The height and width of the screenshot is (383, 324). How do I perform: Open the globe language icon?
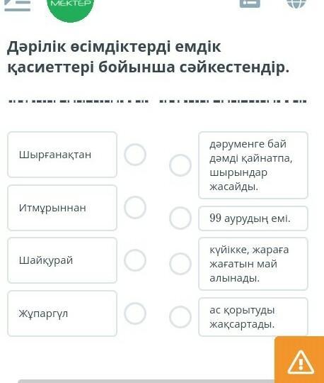(296, 4)
